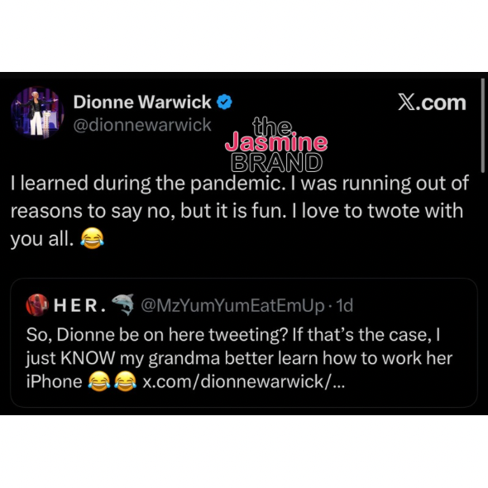Click the 1d timestamp on quoted tweet
The width and height of the screenshot is (488, 488).
[x=345, y=305]
